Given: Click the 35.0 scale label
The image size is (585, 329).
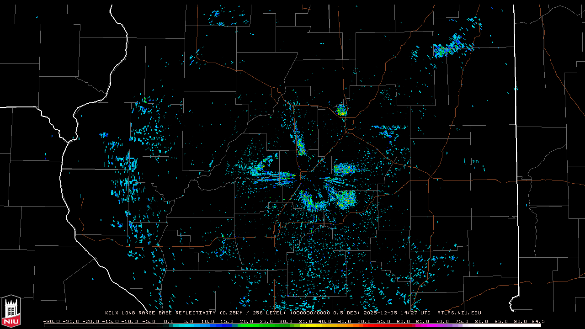Looking at the screenshot, I should (x=306, y=321).
